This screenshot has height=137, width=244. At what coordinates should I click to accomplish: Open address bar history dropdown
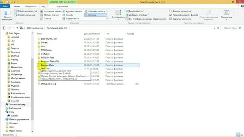214,28
